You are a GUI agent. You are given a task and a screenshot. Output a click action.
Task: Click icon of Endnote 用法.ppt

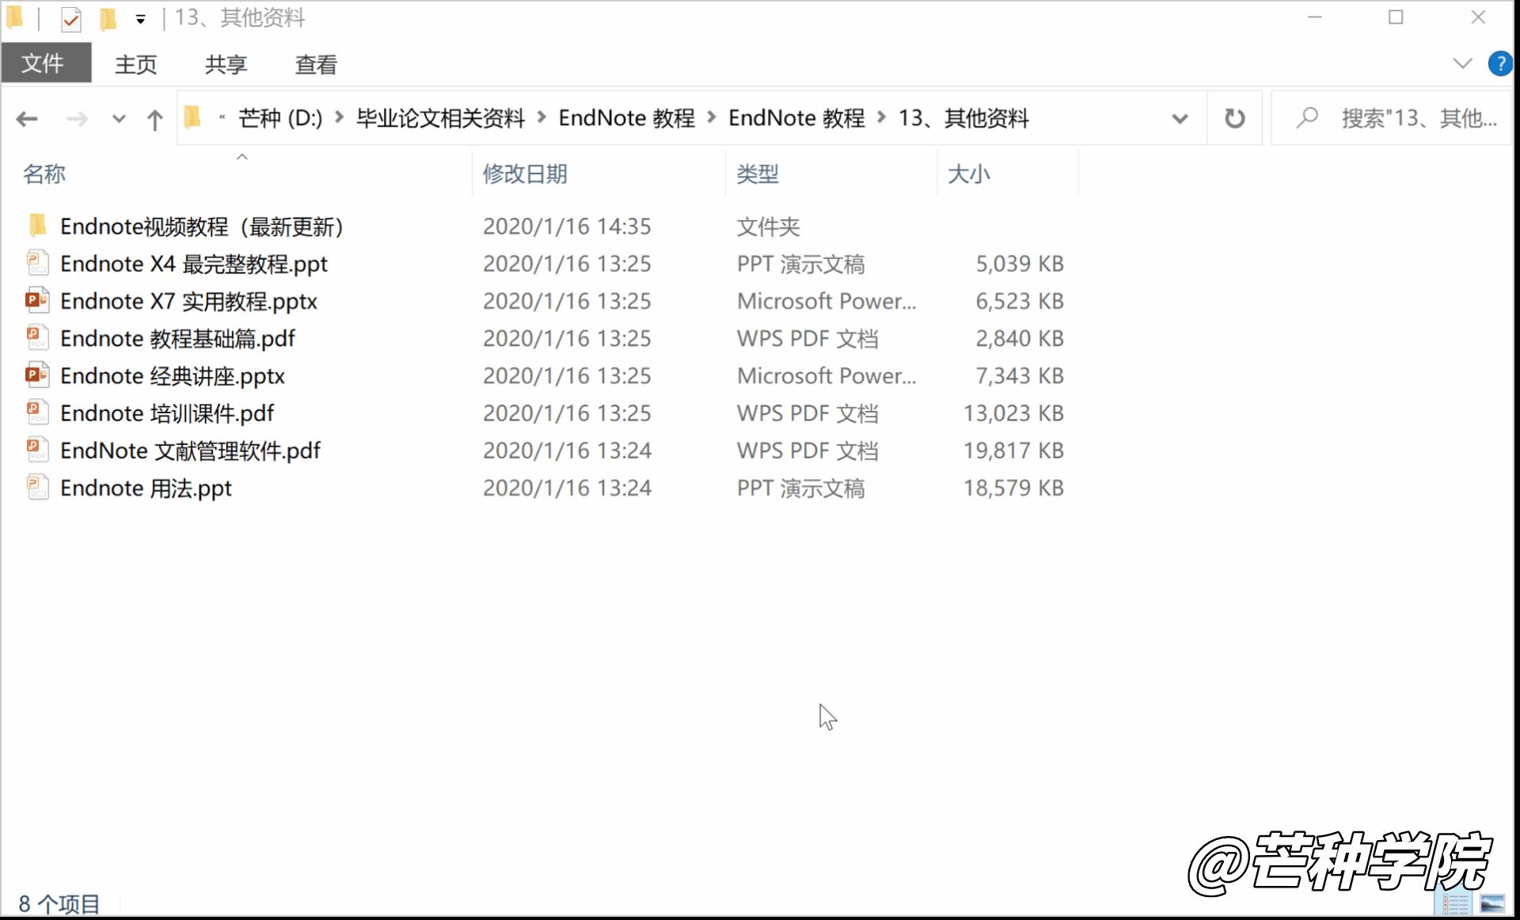pyautogui.click(x=38, y=487)
